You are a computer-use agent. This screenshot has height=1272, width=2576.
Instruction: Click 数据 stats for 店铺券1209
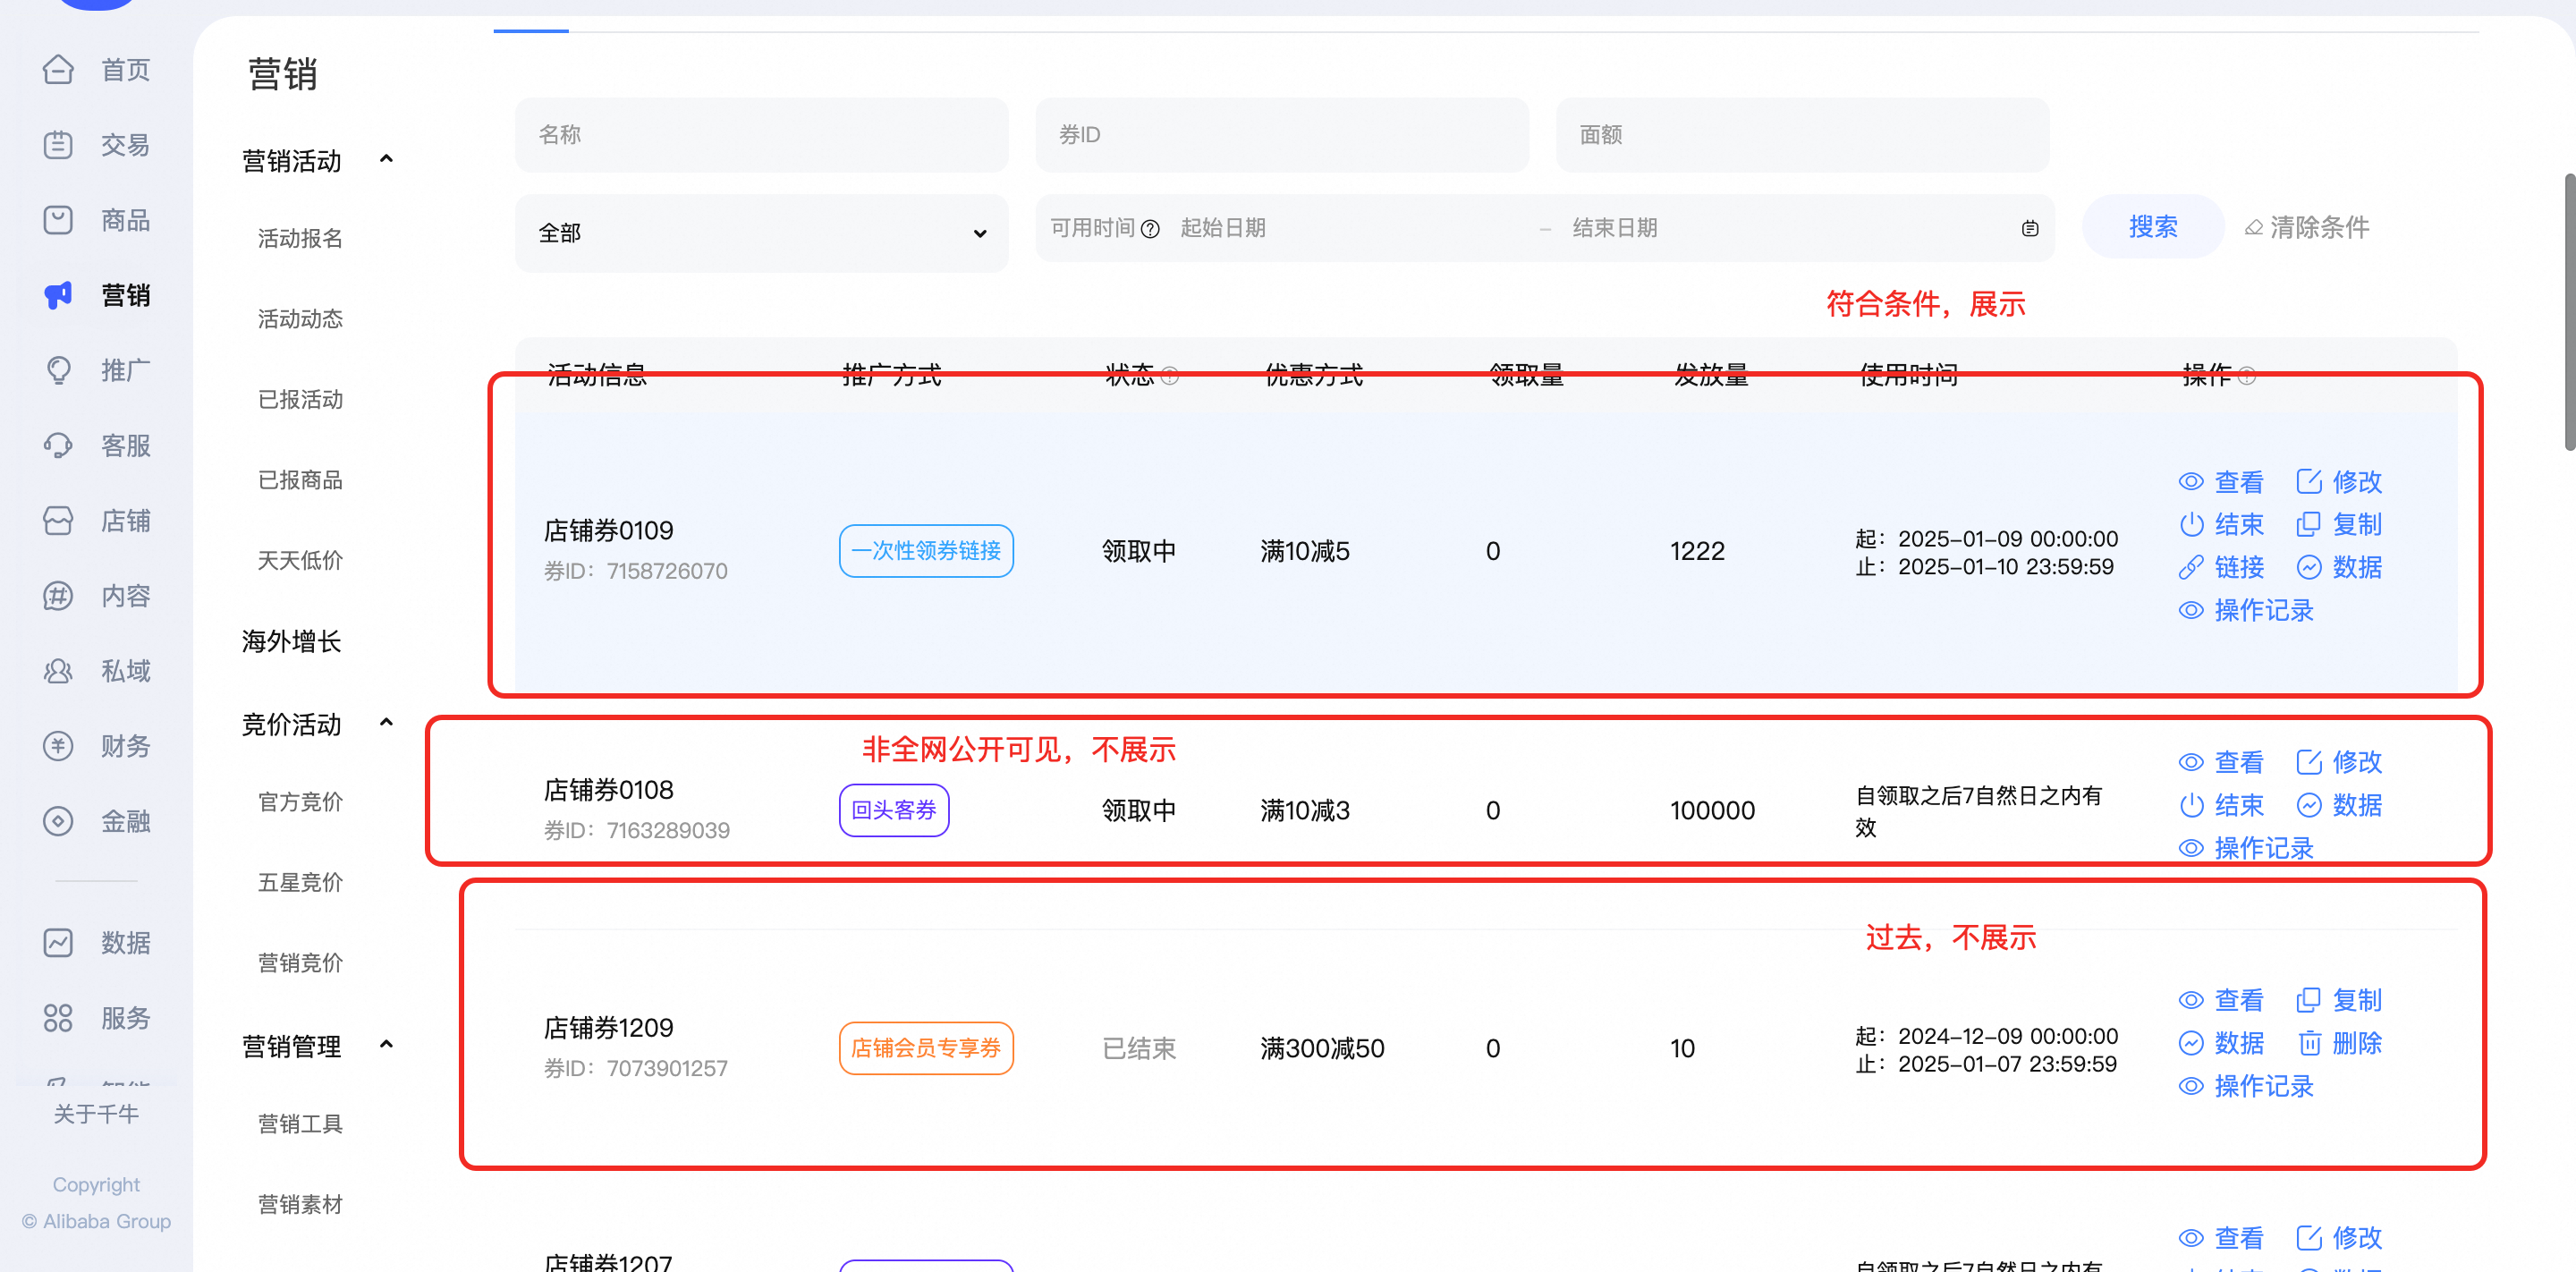click(x=2220, y=1044)
